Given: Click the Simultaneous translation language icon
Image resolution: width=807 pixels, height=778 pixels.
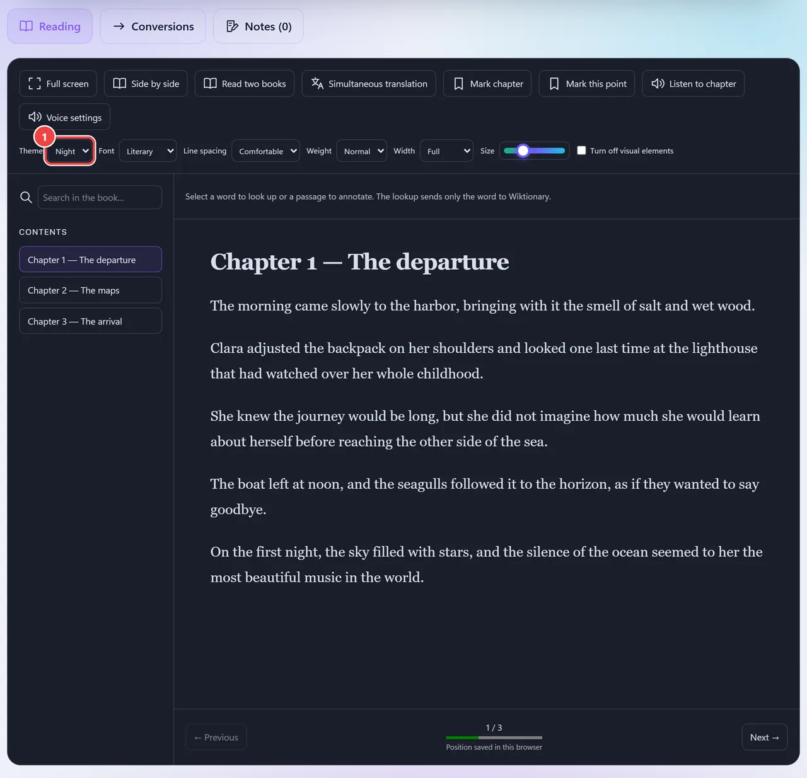Looking at the screenshot, I should 317,84.
